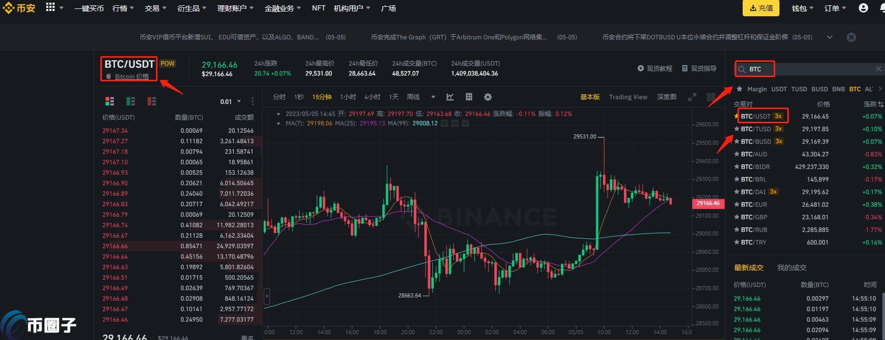The height and width of the screenshot is (340, 885).
Task: Select the 1小时 chart interval
Action: point(348,97)
